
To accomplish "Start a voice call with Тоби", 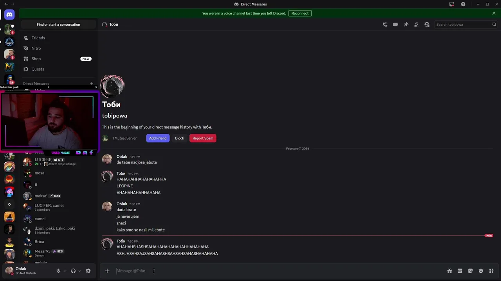I will [385, 24].
